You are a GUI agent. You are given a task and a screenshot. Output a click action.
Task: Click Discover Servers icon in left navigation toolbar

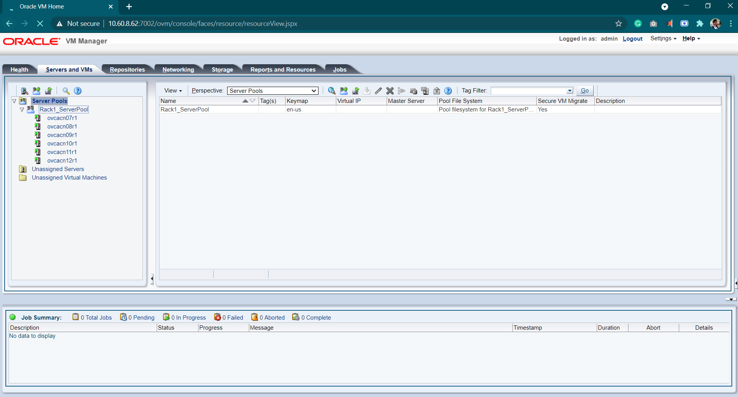point(24,91)
